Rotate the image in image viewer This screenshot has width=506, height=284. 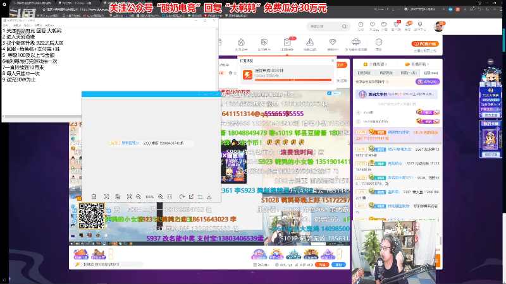tap(182, 197)
